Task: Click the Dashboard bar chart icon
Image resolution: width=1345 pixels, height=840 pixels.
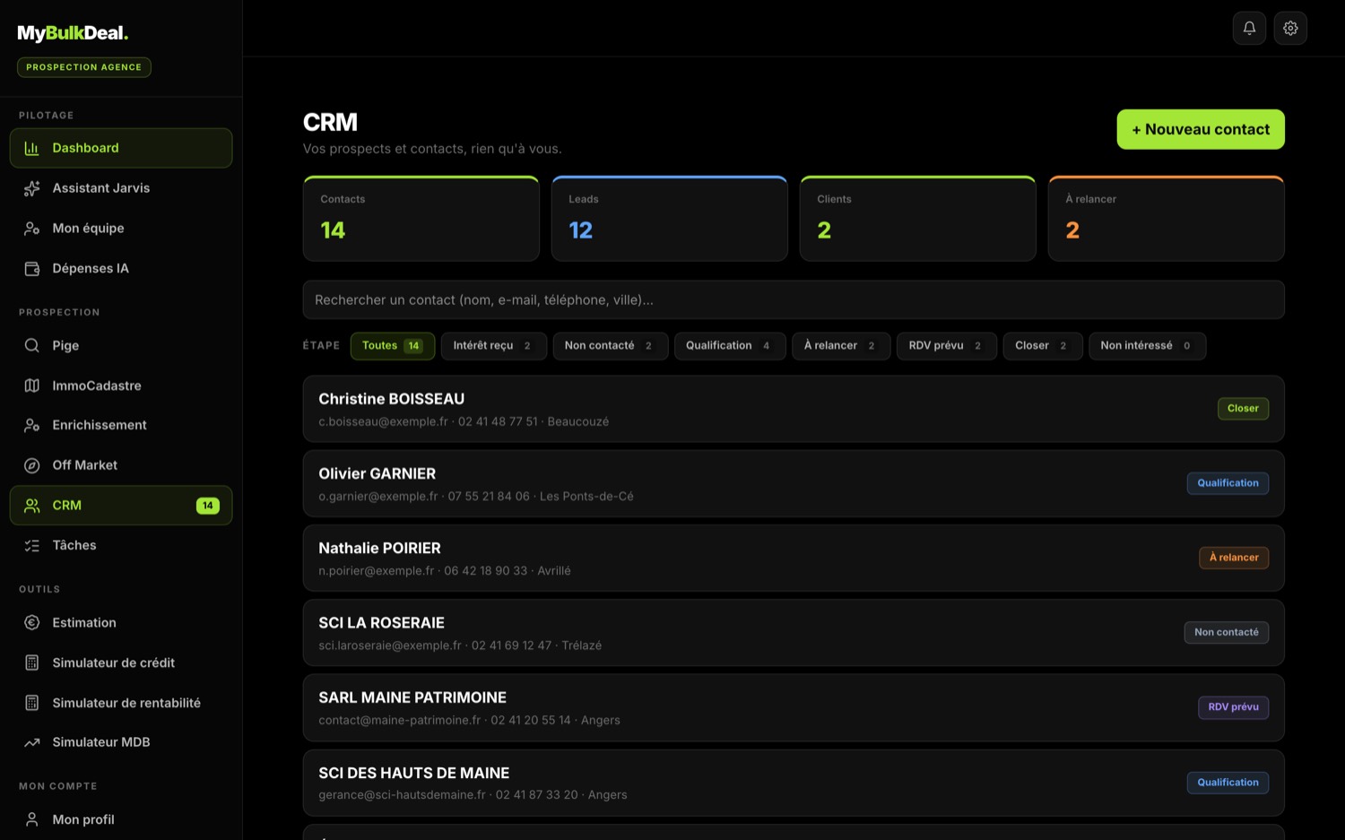Action: pos(32,148)
